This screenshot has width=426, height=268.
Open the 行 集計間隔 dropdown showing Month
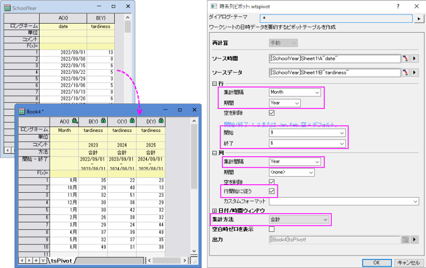[x=294, y=92]
